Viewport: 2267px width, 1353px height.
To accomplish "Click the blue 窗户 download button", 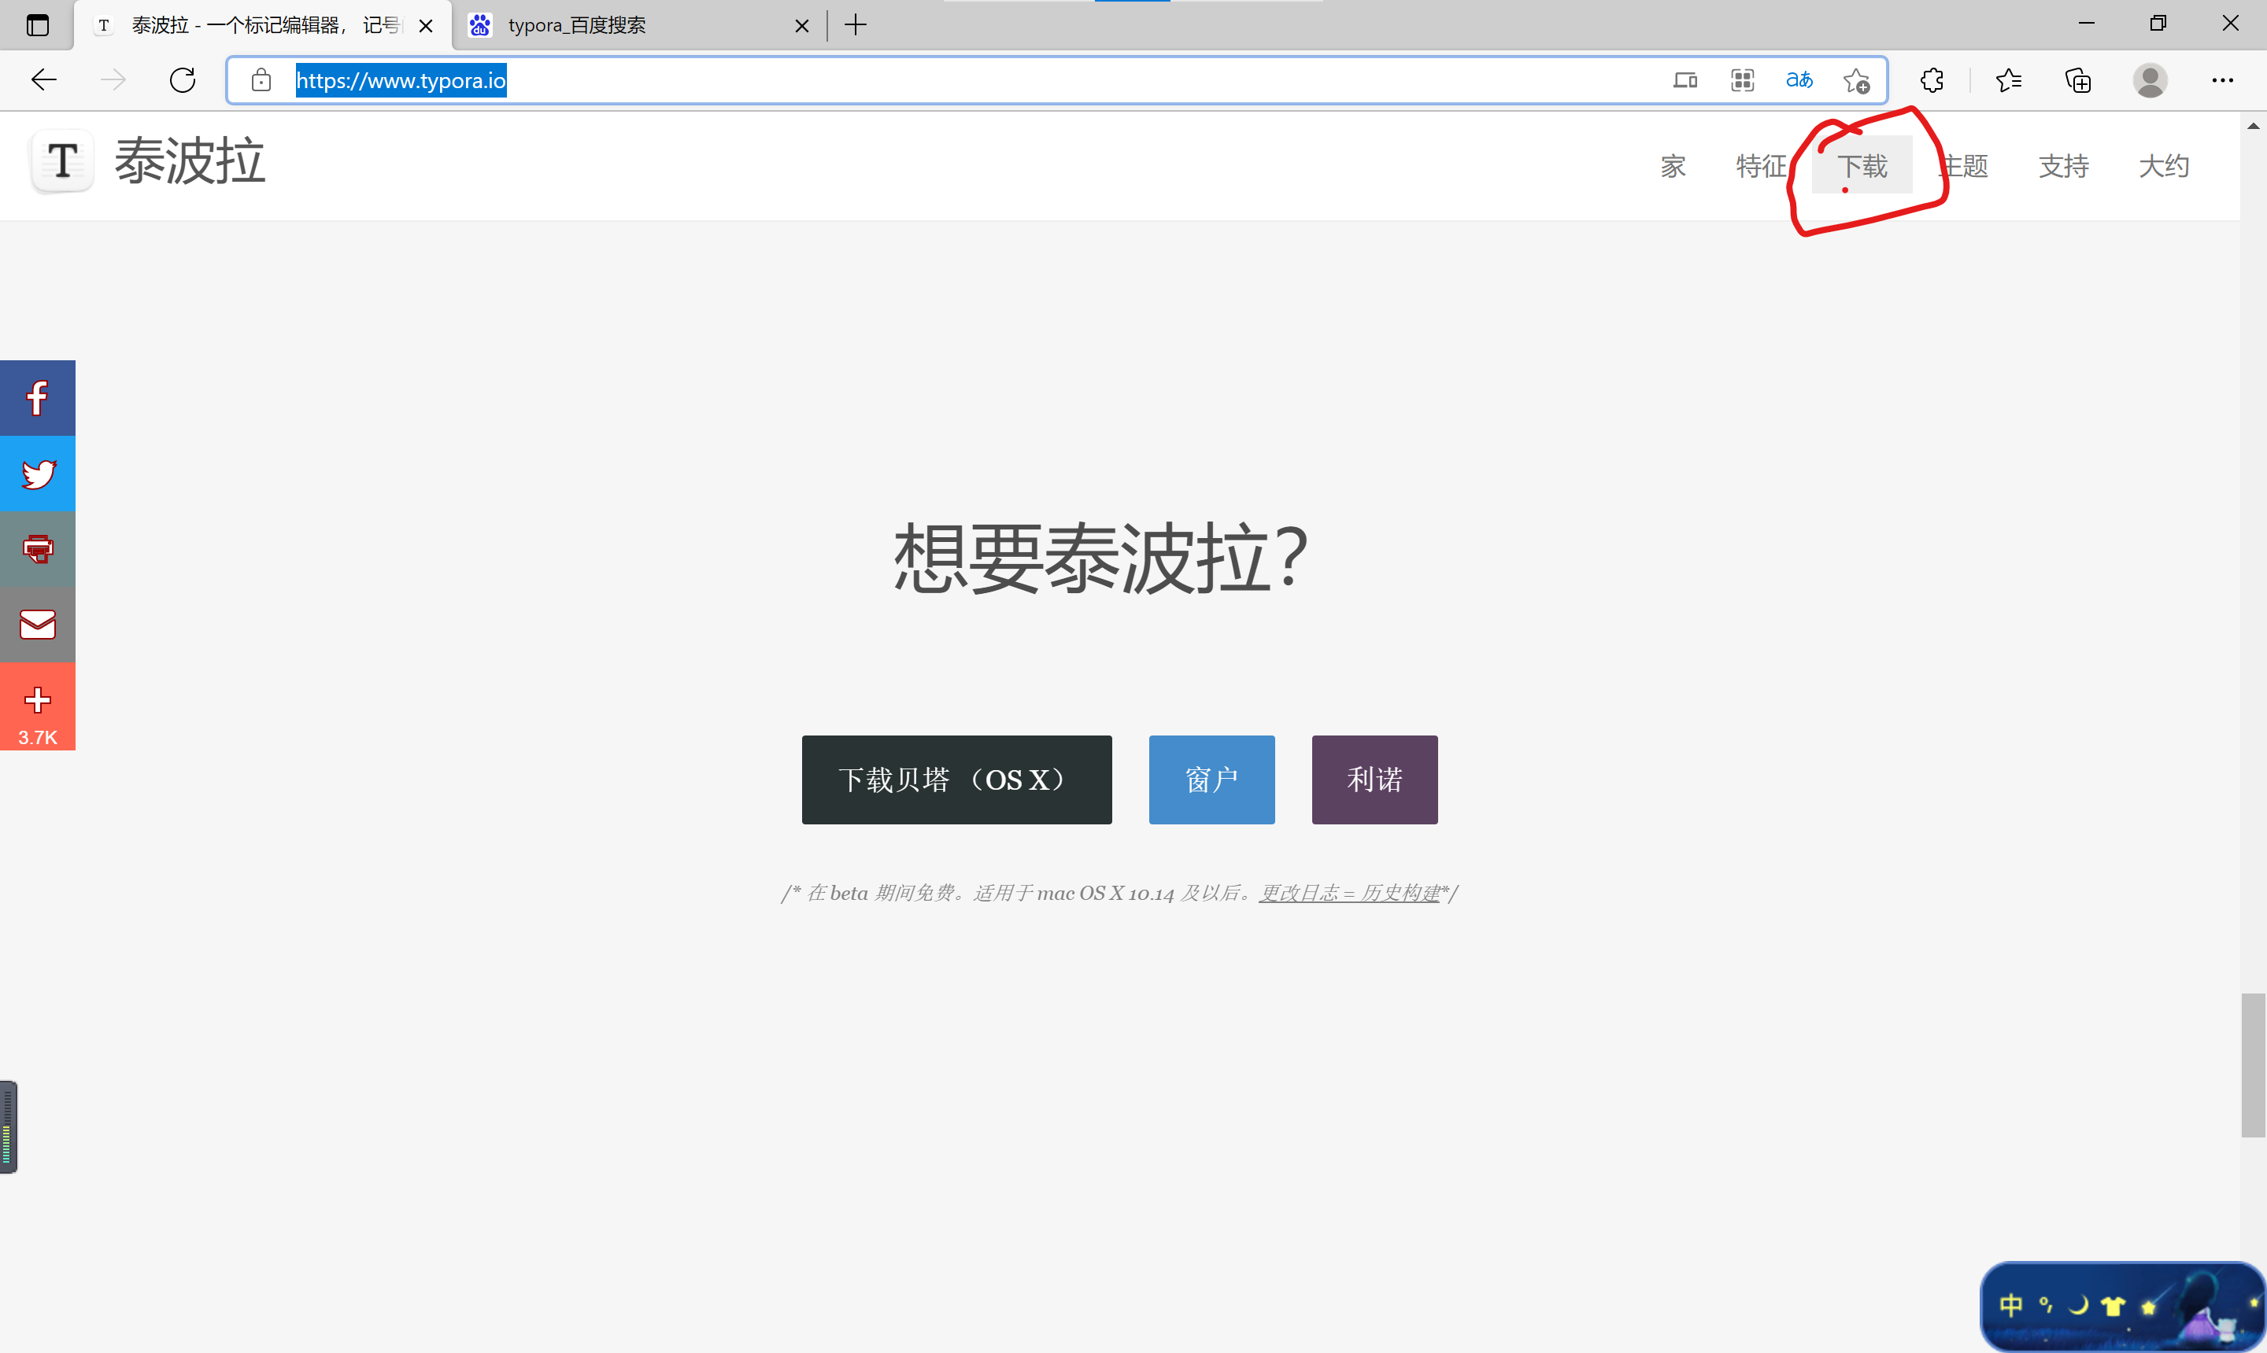I will (x=1211, y=780).
